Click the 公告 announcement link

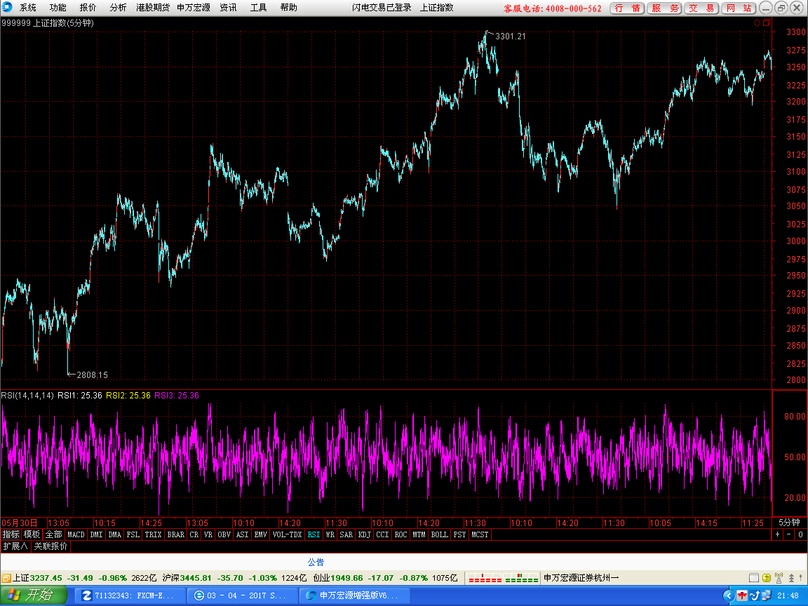tap(316, 562)
